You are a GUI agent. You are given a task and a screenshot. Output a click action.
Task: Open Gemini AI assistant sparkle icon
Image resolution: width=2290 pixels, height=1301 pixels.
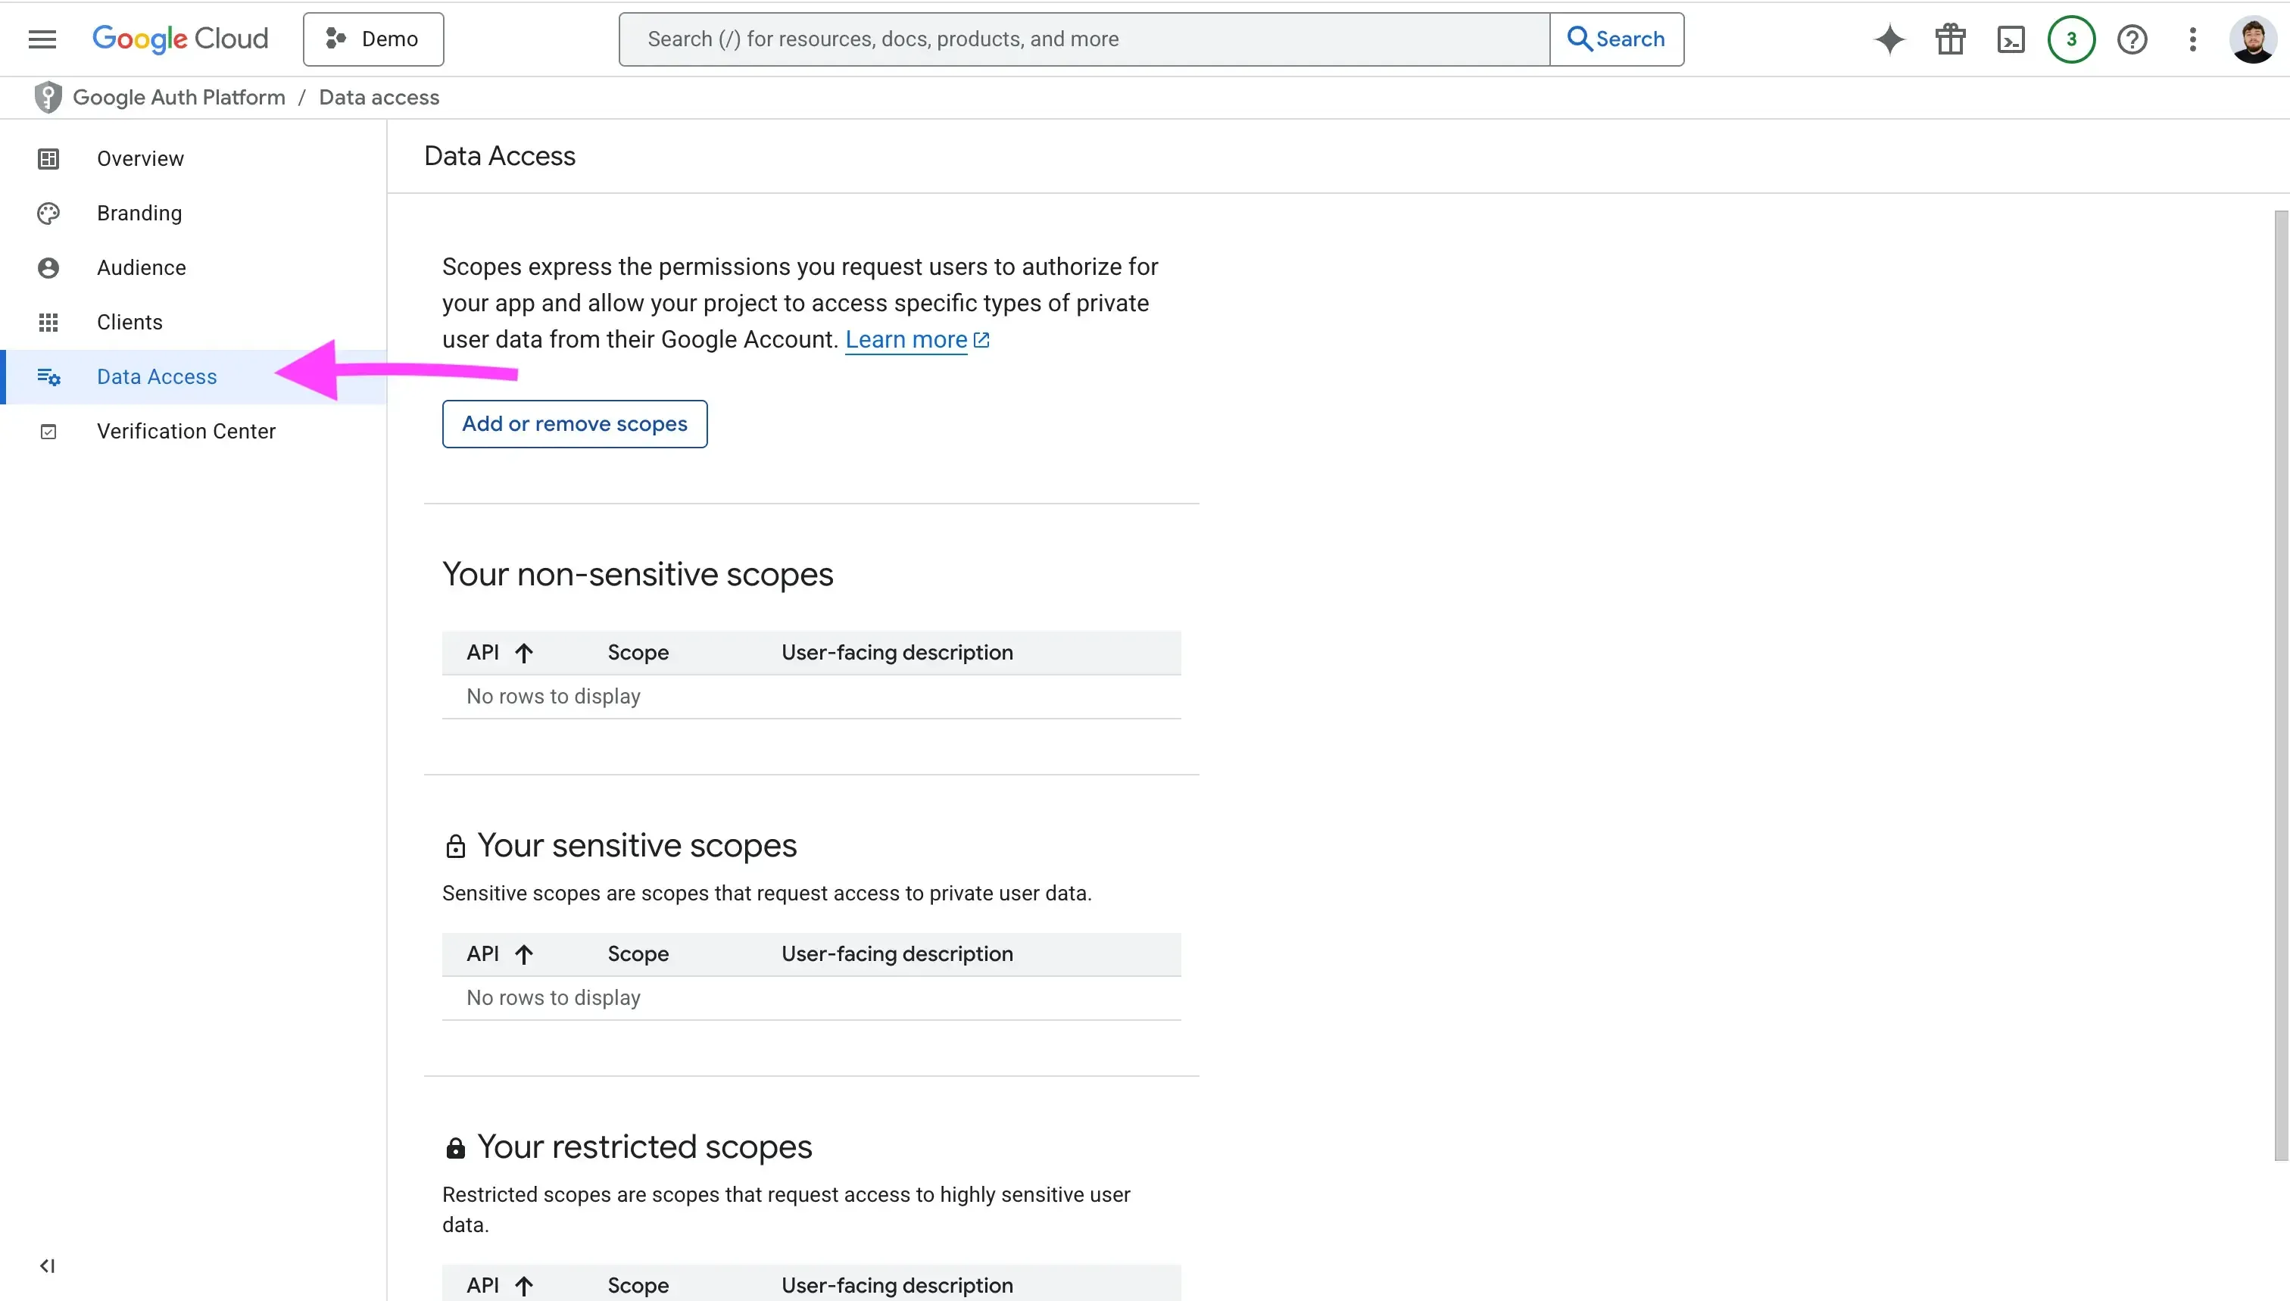click(1889, 39)
